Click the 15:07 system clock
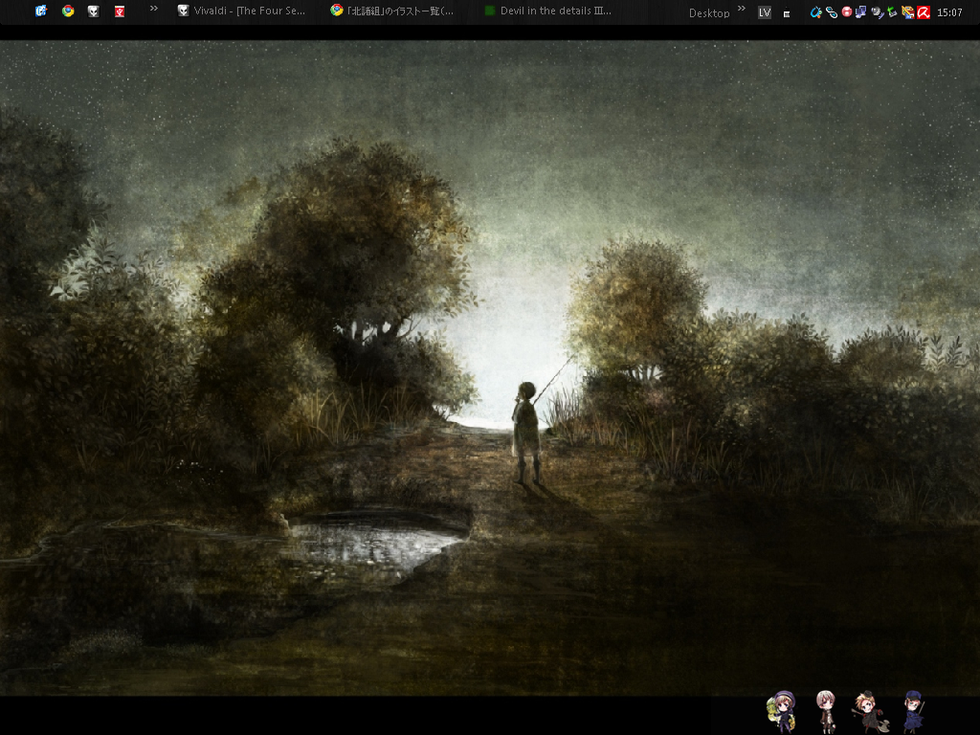Screen dimensions: 980x735 (x=949, y=12)
